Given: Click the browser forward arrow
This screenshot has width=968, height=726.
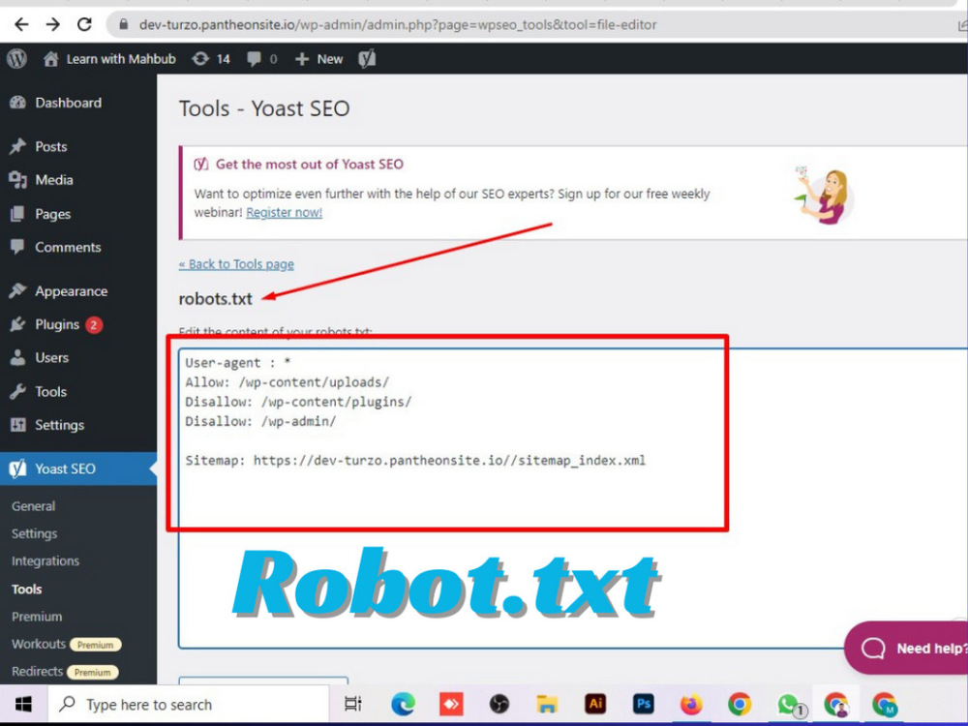Looking at the screenshot, I should click(x=53, y=25).
